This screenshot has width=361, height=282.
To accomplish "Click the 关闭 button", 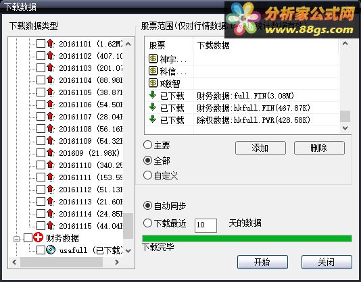I will point(327,262).
